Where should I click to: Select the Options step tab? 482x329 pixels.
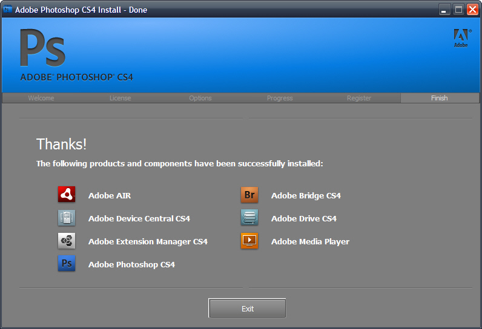[200, 98]
